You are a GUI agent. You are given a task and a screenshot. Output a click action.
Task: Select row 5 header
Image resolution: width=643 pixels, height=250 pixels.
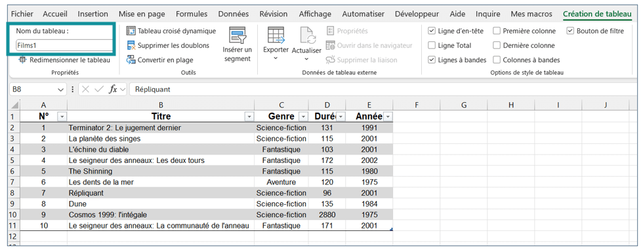click(x=14, y=160)
